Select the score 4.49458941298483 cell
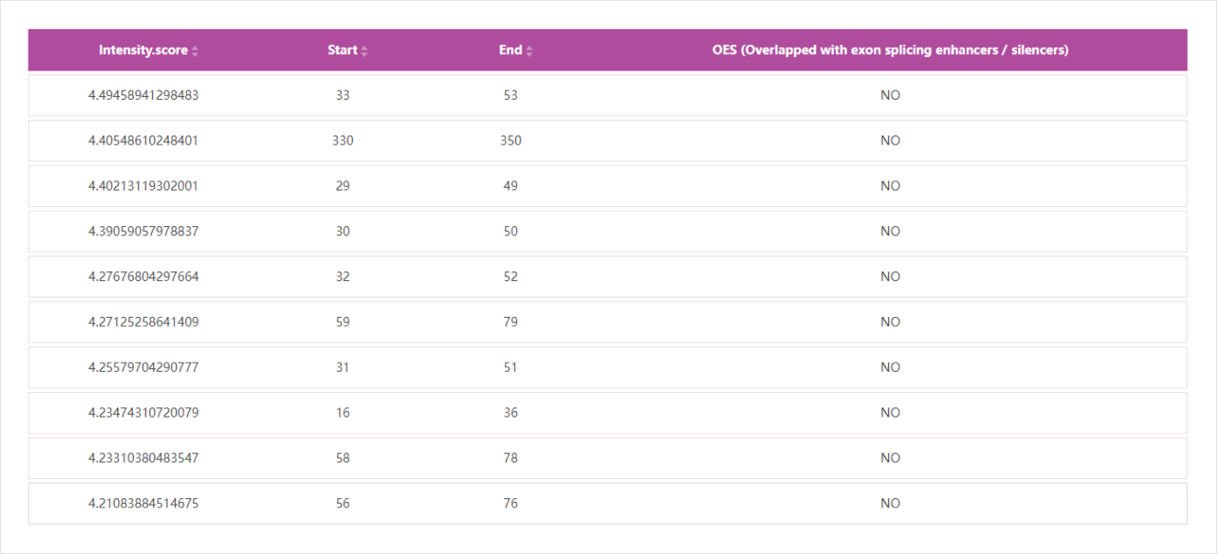Image resolution: width=1217 pixels, height=554 pixels. (143, 95)
